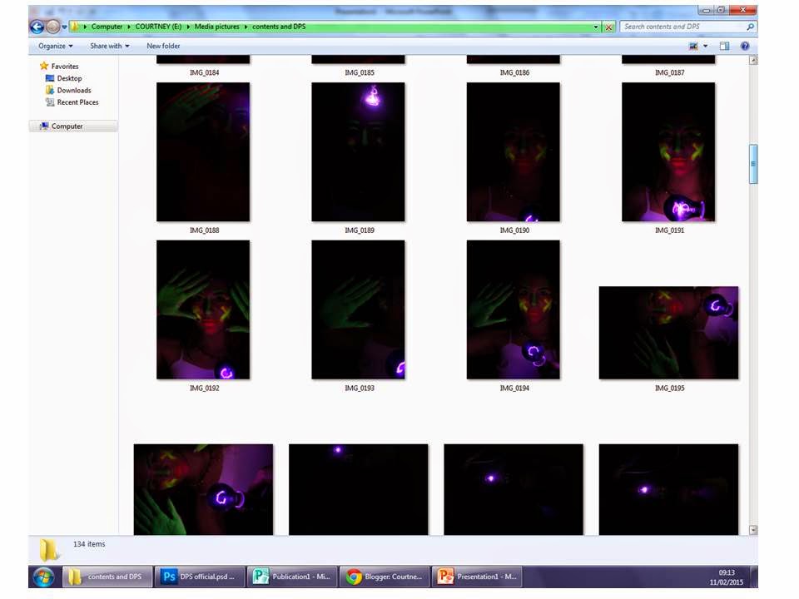Select contents and DPS breadcrumb segment
This screenshot has height=599, width=799.
point(279,27)
